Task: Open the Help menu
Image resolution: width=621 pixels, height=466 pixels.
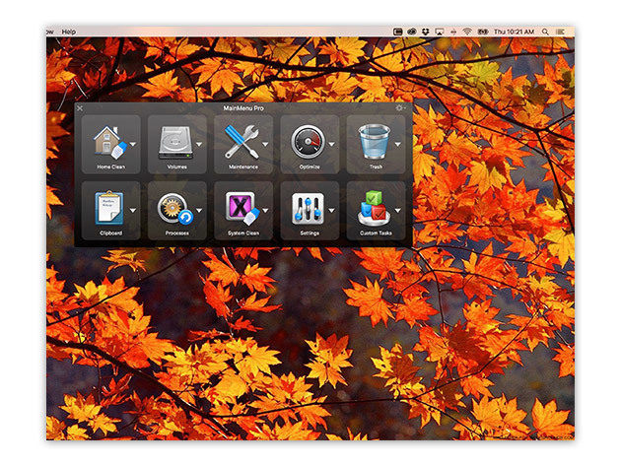Action: point(69,32)
